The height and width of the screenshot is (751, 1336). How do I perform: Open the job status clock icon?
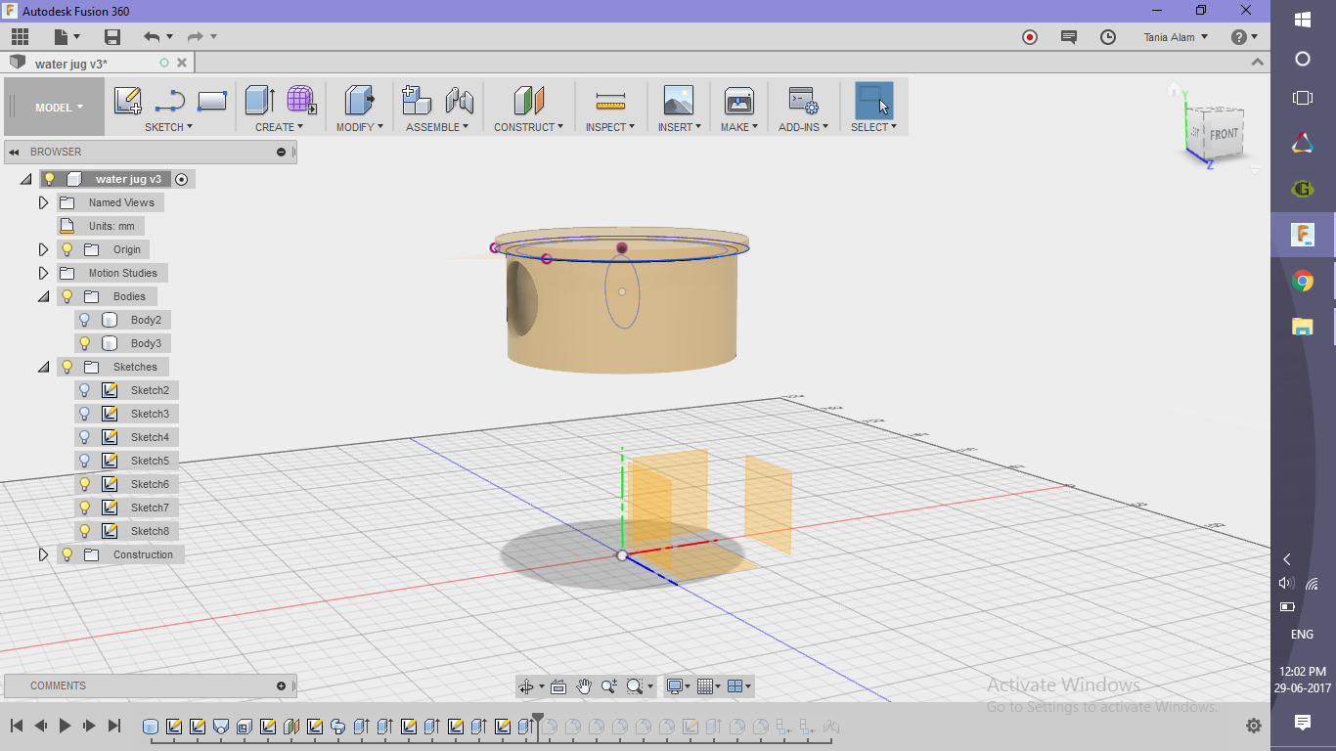pyautogui.click(x=1108, y=37)
